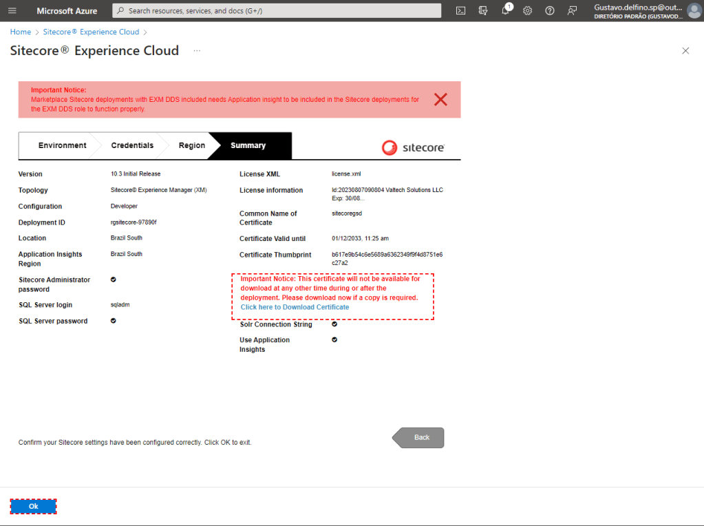Switch to the Environment step tab
The width and height of the screenshot is (704, 526).
click(62, 145)
